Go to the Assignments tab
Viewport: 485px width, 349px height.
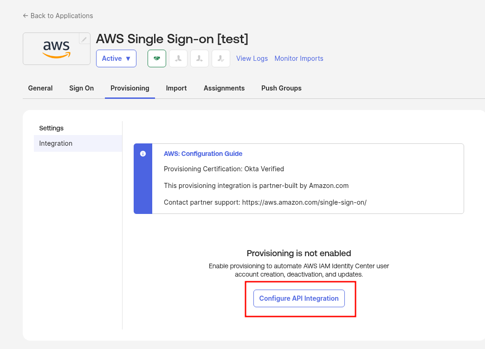pos(224,88)
